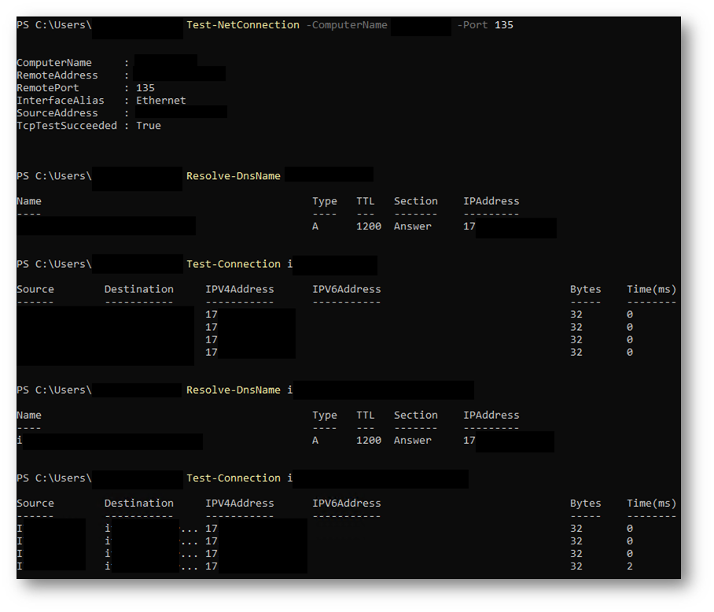The height and width of the screenshot is (612, 714).
Task: Click TTL header in first DNS result
Action: [x=365, y=201]
